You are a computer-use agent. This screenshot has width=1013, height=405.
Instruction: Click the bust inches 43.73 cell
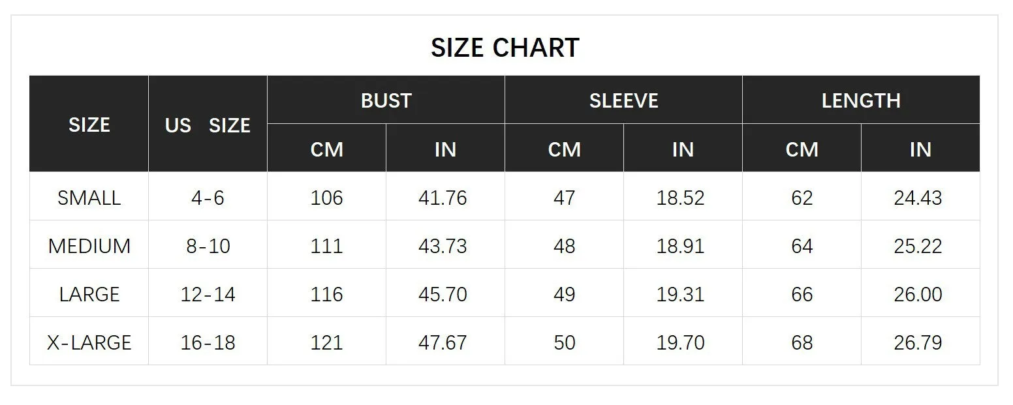[x=446, y=245]
